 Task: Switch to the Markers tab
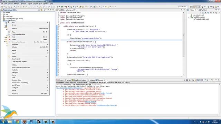click(60, 80)
